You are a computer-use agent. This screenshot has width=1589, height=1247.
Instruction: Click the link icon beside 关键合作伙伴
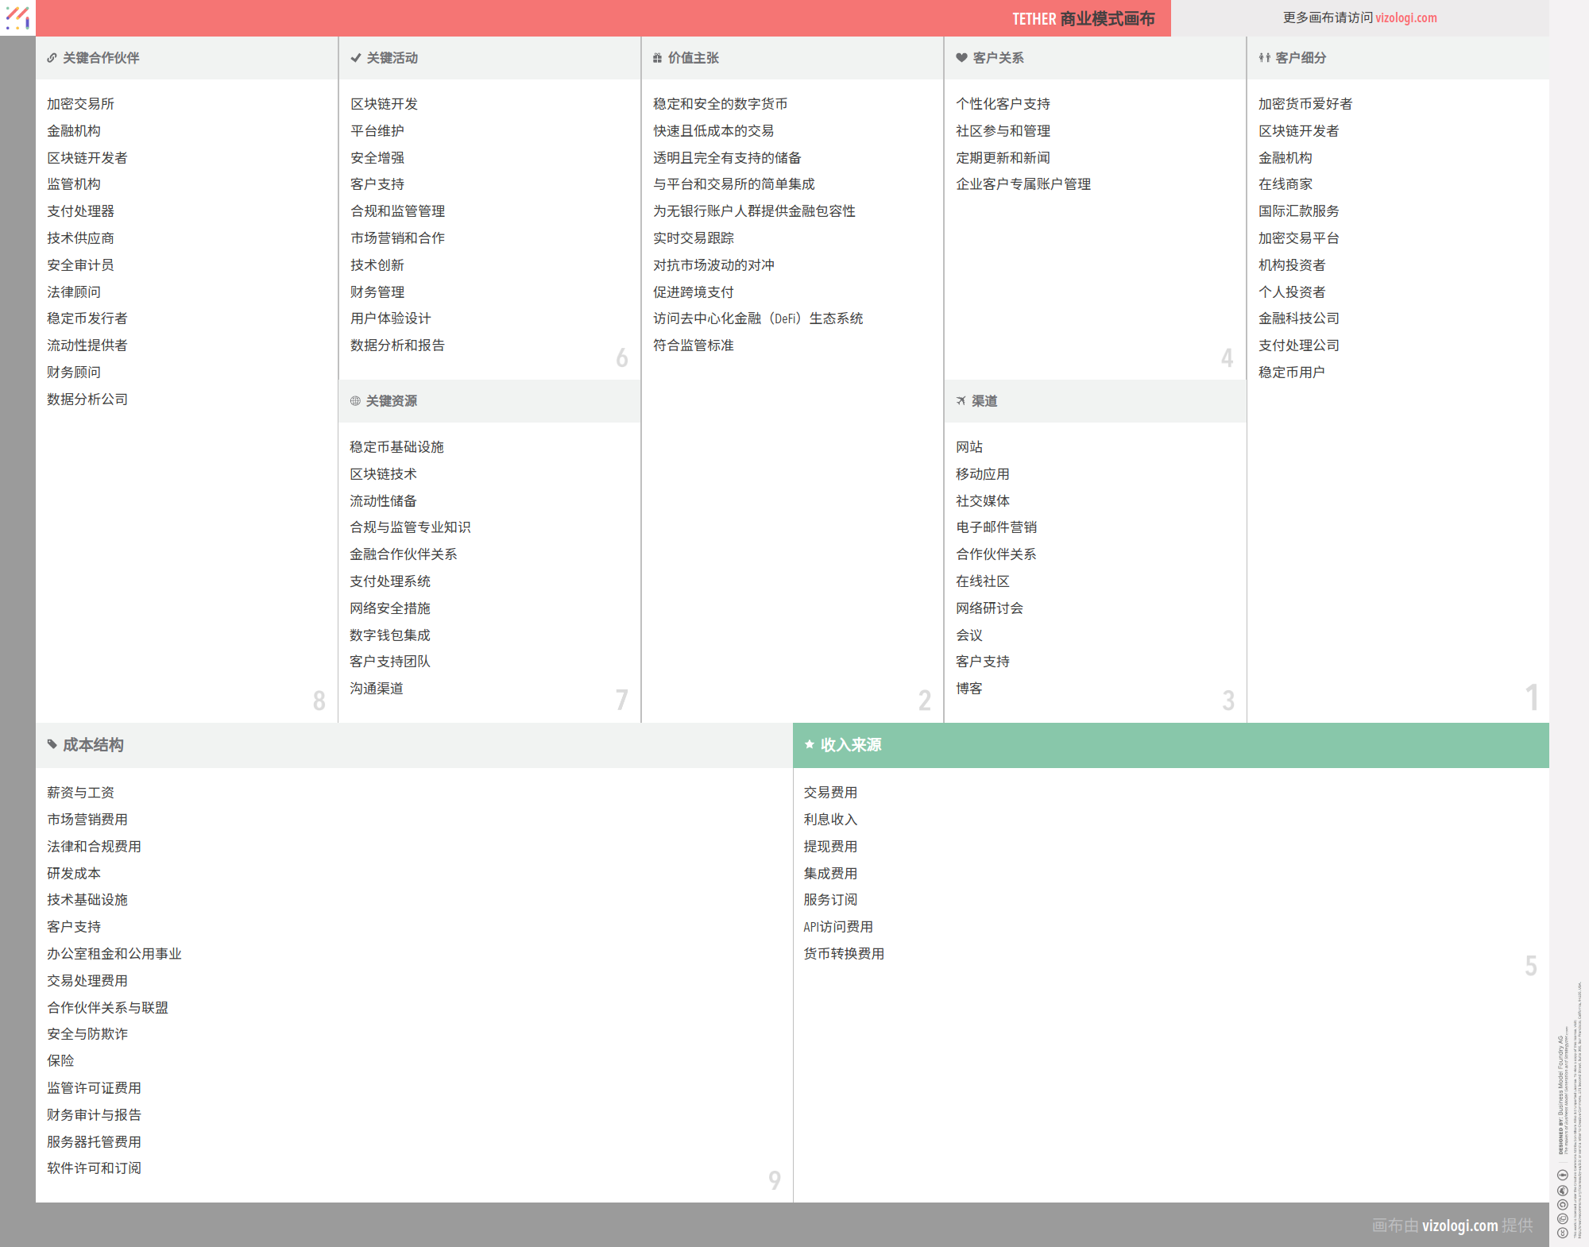click(x=52, y=58)
